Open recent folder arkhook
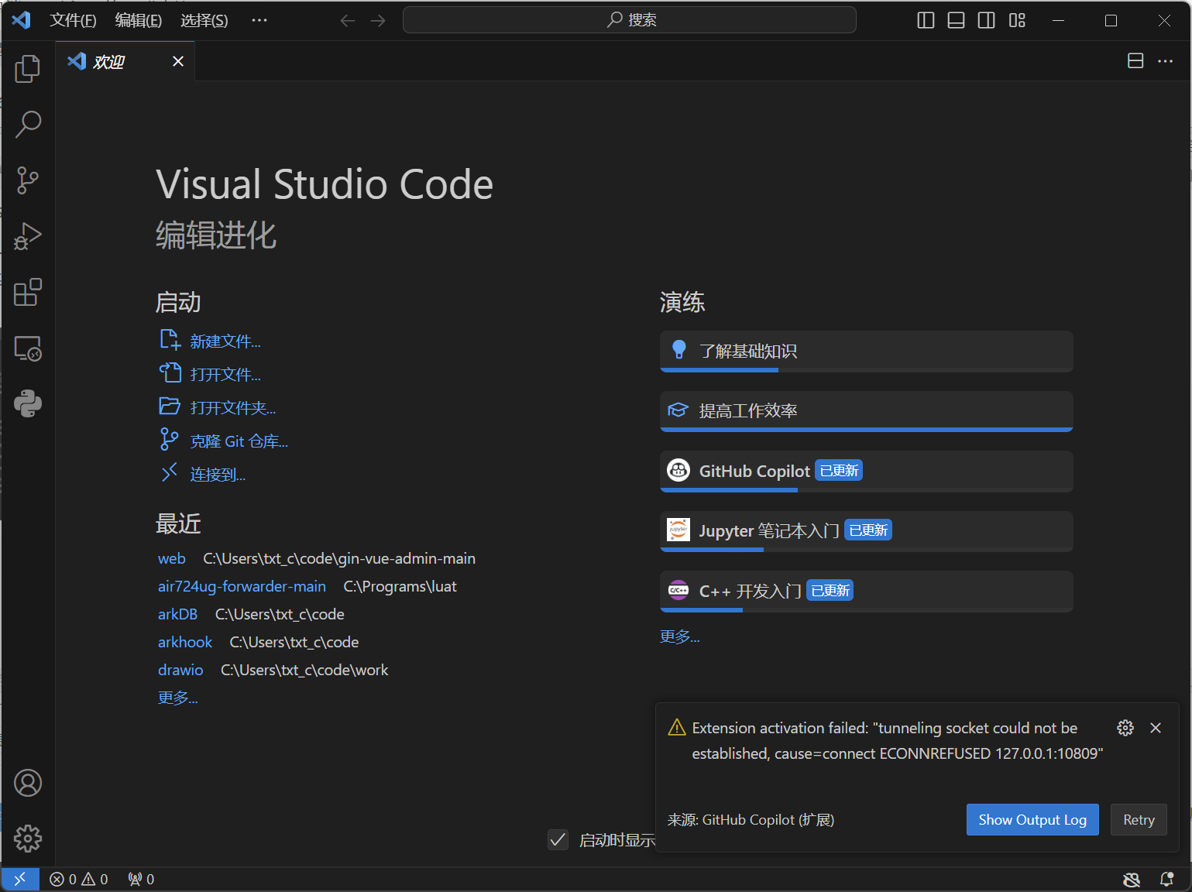Screen dimensions: 1192x892 tap(185, 642)
